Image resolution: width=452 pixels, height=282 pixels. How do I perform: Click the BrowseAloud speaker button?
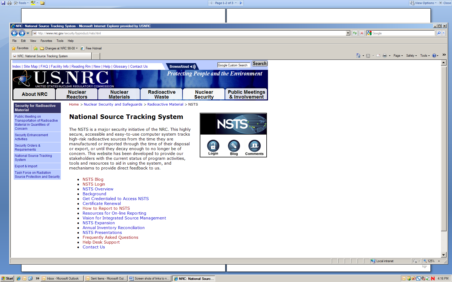pyautogui.click(x=182, y=67)
